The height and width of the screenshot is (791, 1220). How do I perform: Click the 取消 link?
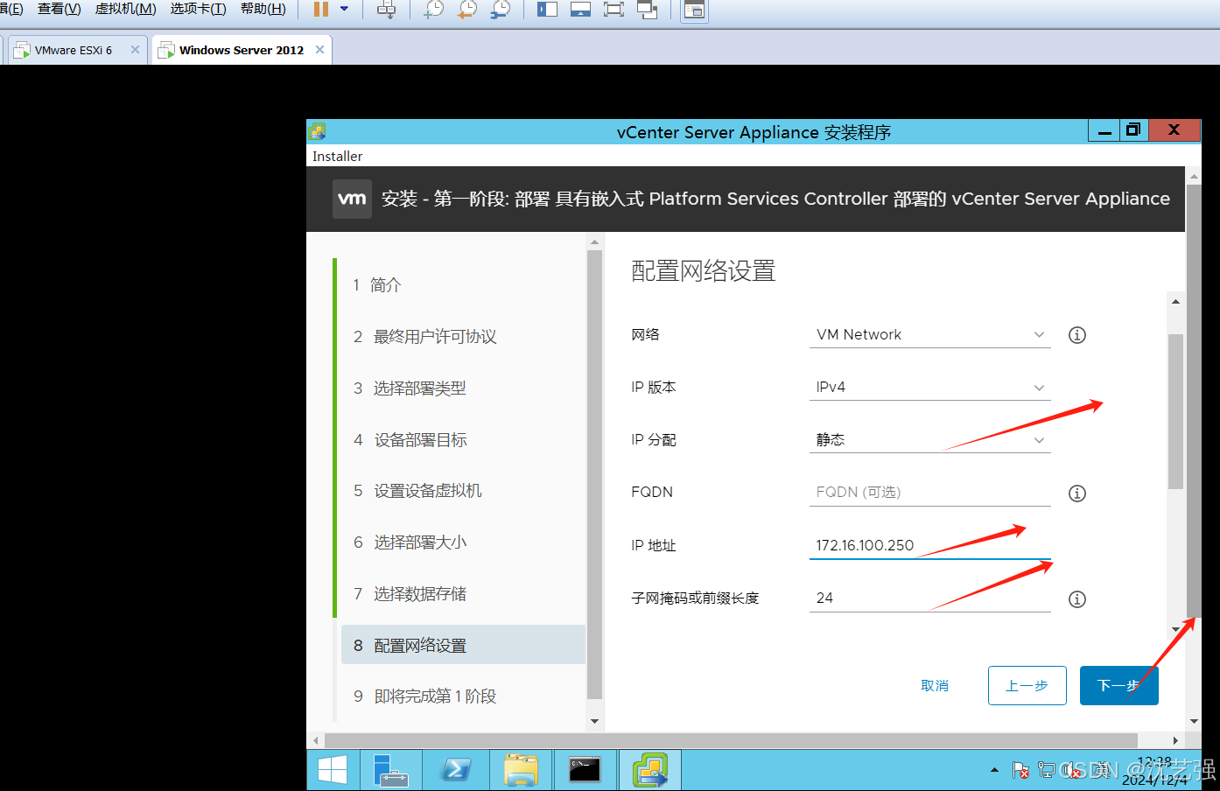click(x=935, y=685)
